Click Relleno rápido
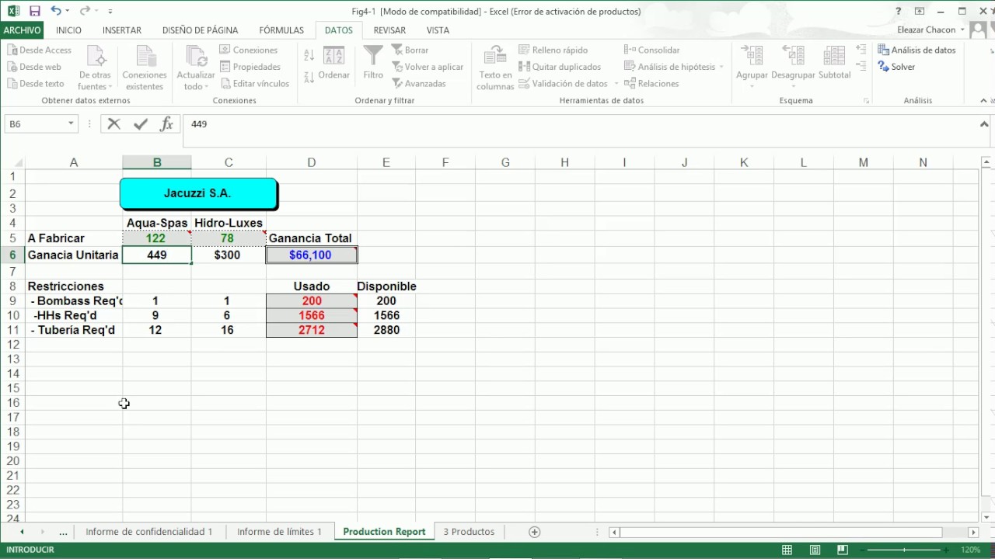This screenshot has width=995, height=559. (x=553, y=50)
